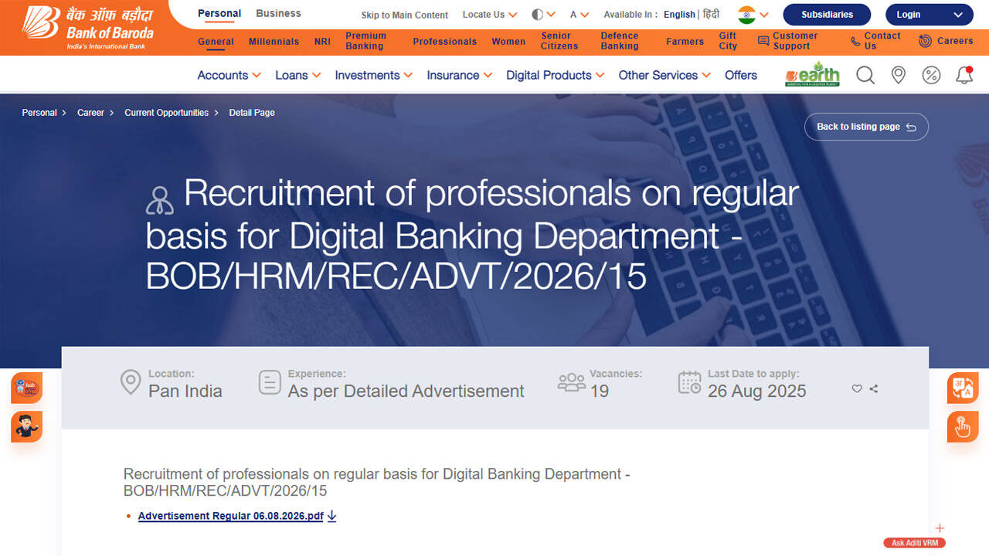Open the India flag country dropdown
The image size is (989, 556).
pyautogui.click(x=753, y=15)
